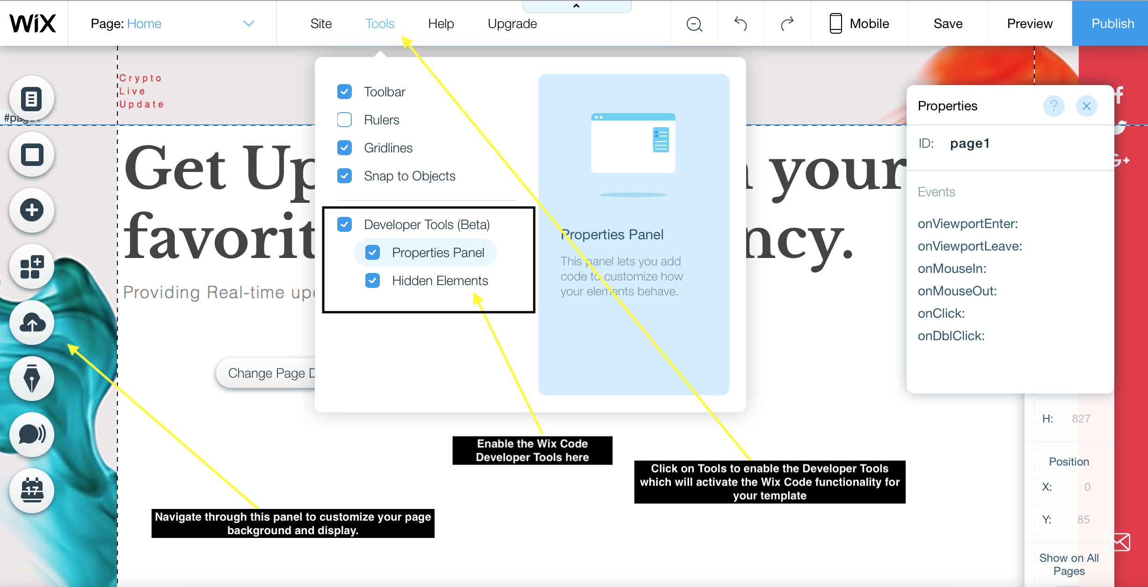Screen dimensions: 1148x587
Task: Open the My Uploads cloud icon
Action: click(x=32, y=323)
